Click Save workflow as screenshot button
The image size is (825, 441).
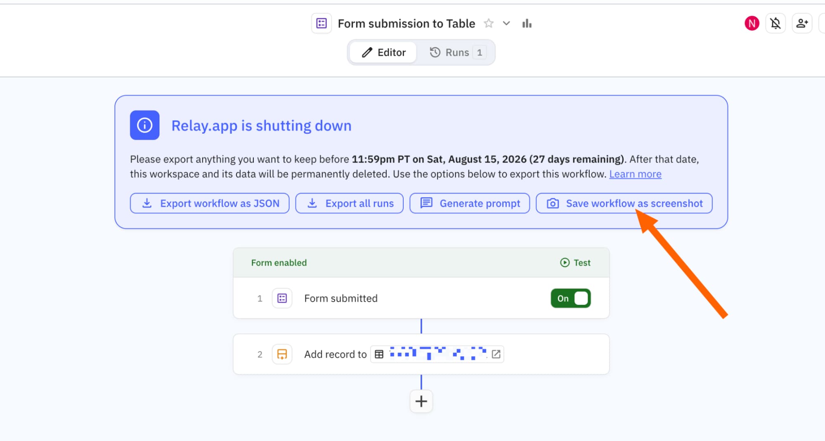click(x=624, y=203)
